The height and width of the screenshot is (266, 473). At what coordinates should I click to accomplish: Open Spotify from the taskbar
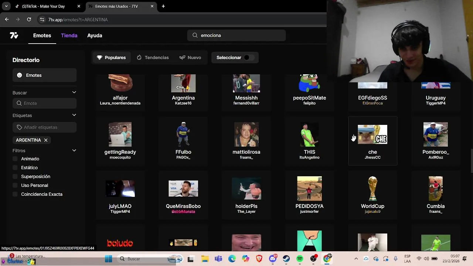click(x=300, y=259)
